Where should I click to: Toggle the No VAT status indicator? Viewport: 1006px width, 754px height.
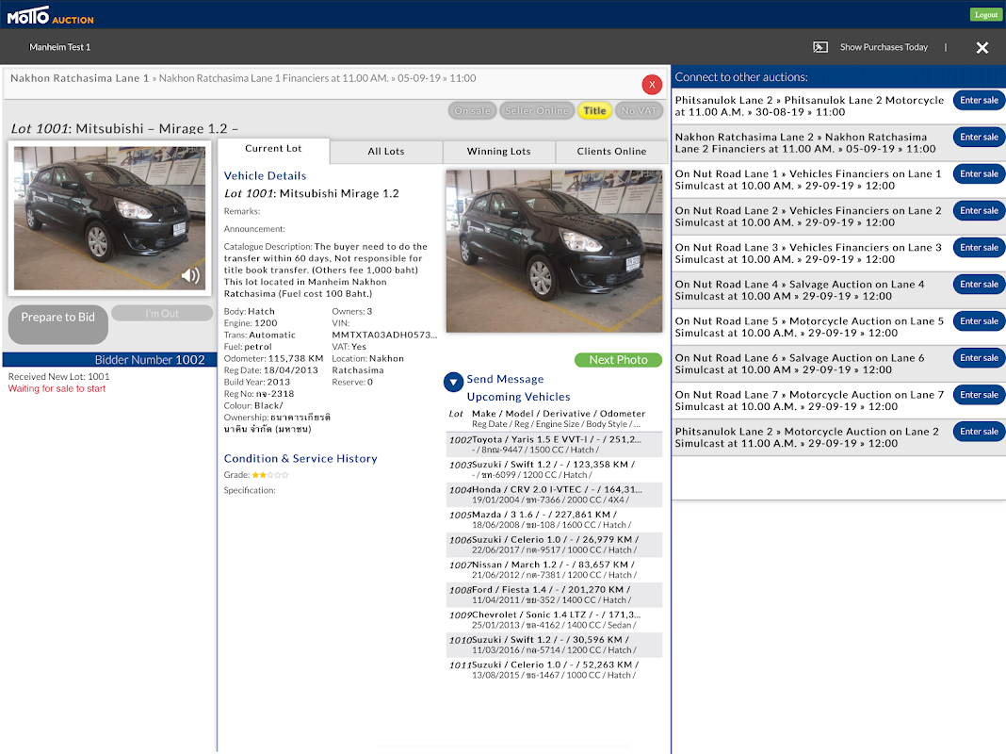pyautogui.click(x=639, y=111)
